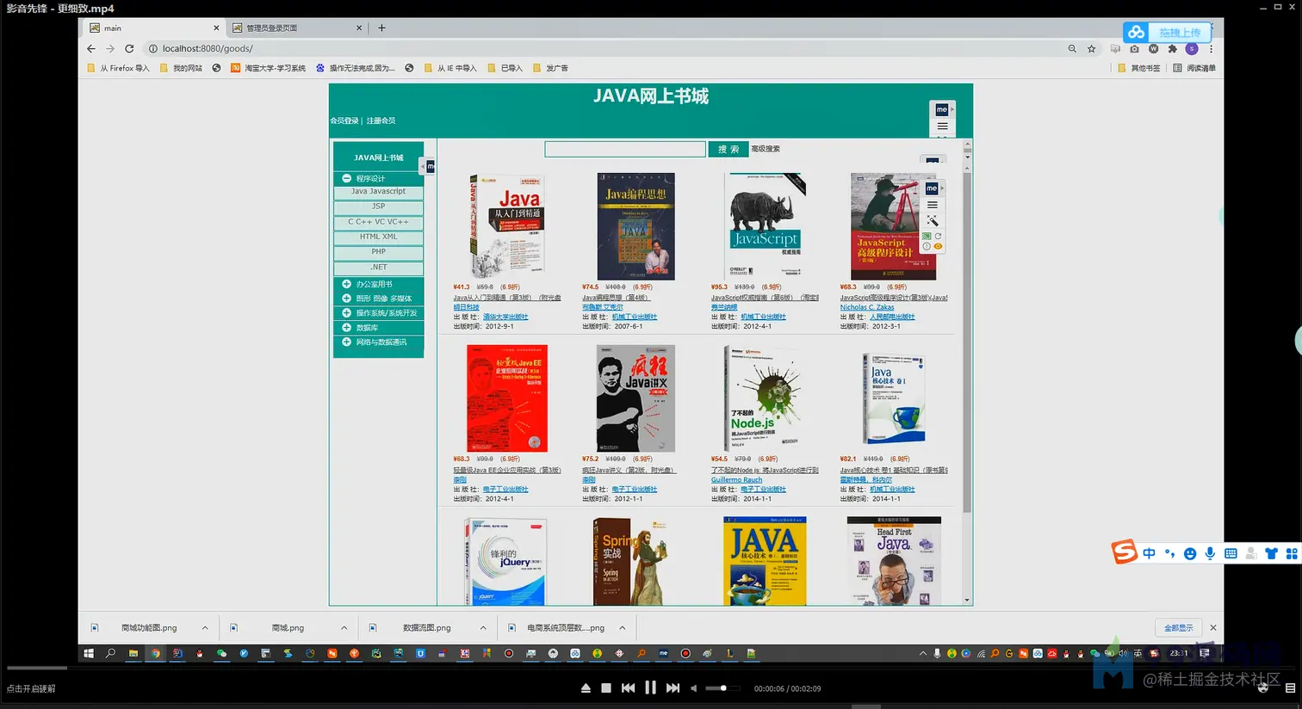This screenshot has height=709, width=1302.
Task: Open a new browser tab with plus
Action: point(381,28)
